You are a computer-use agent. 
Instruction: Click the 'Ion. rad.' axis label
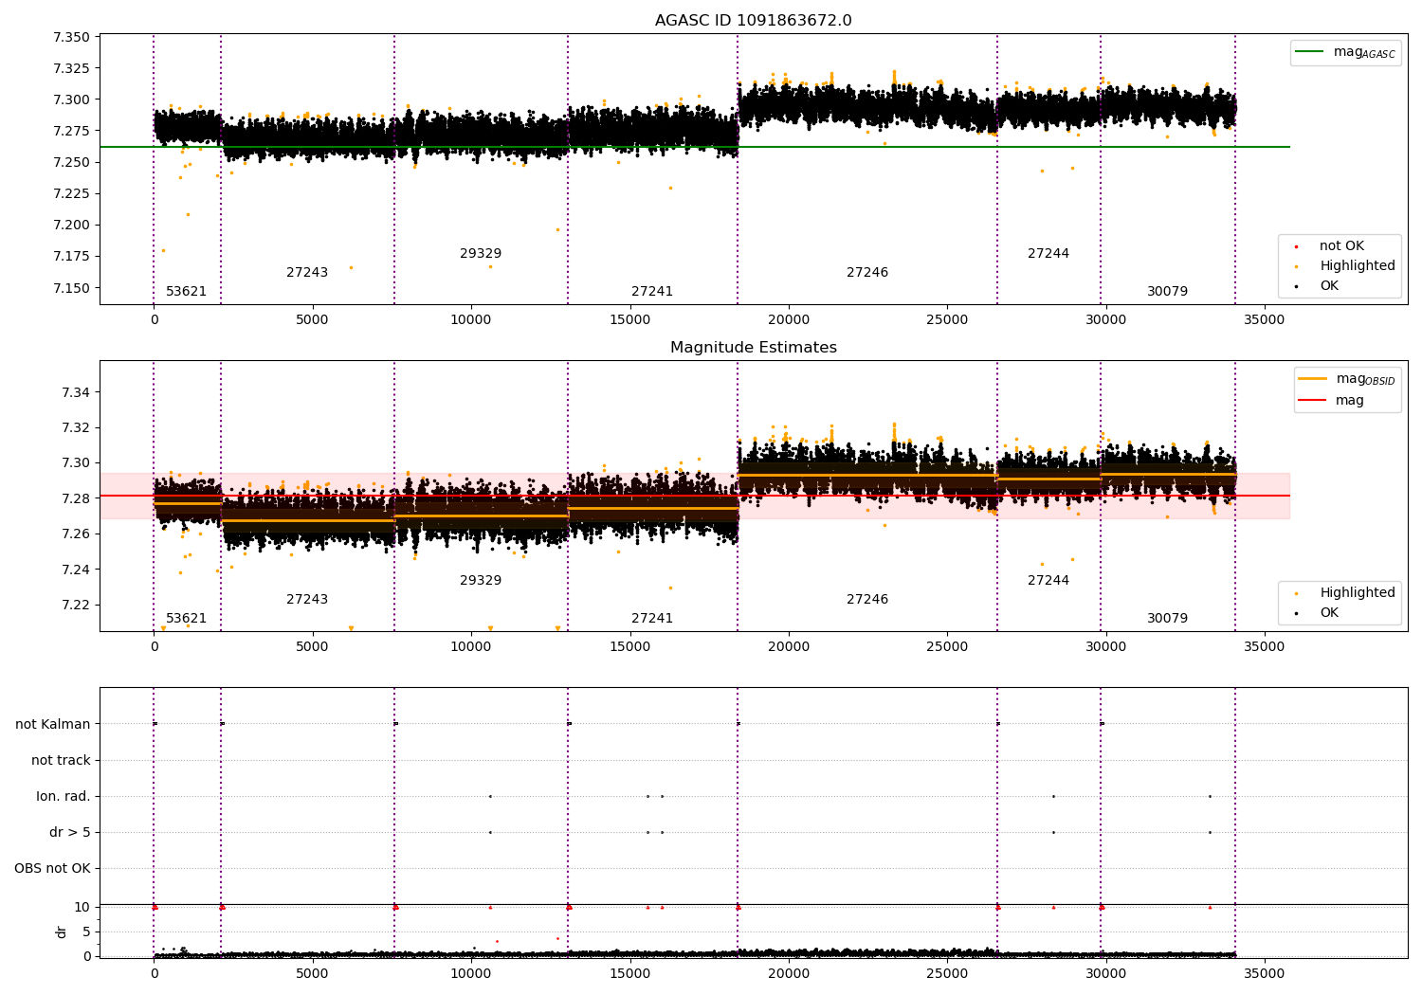[64, 796]
